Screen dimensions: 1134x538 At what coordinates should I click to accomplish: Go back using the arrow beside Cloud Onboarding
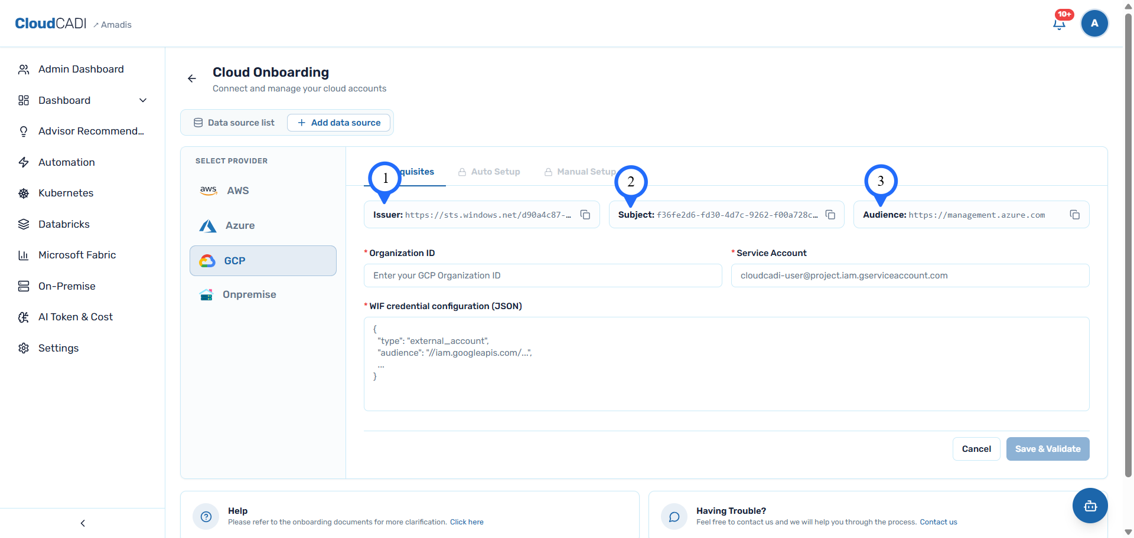[x=192, y=78]
